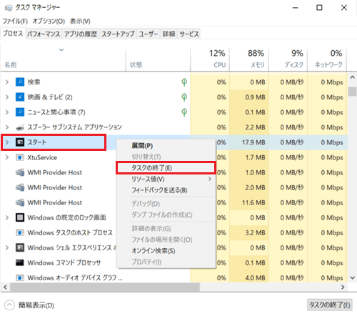Screen dimensions: 357x316
Task: Switch to the パフォーマンス tab
Action: (x=44, y=34)
